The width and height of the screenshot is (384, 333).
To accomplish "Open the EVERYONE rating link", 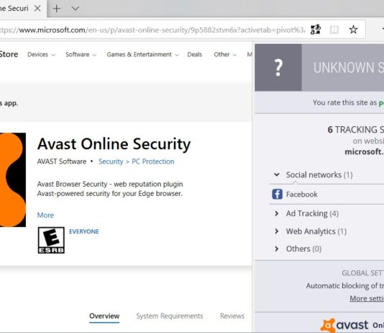I will tap(84, 231).
